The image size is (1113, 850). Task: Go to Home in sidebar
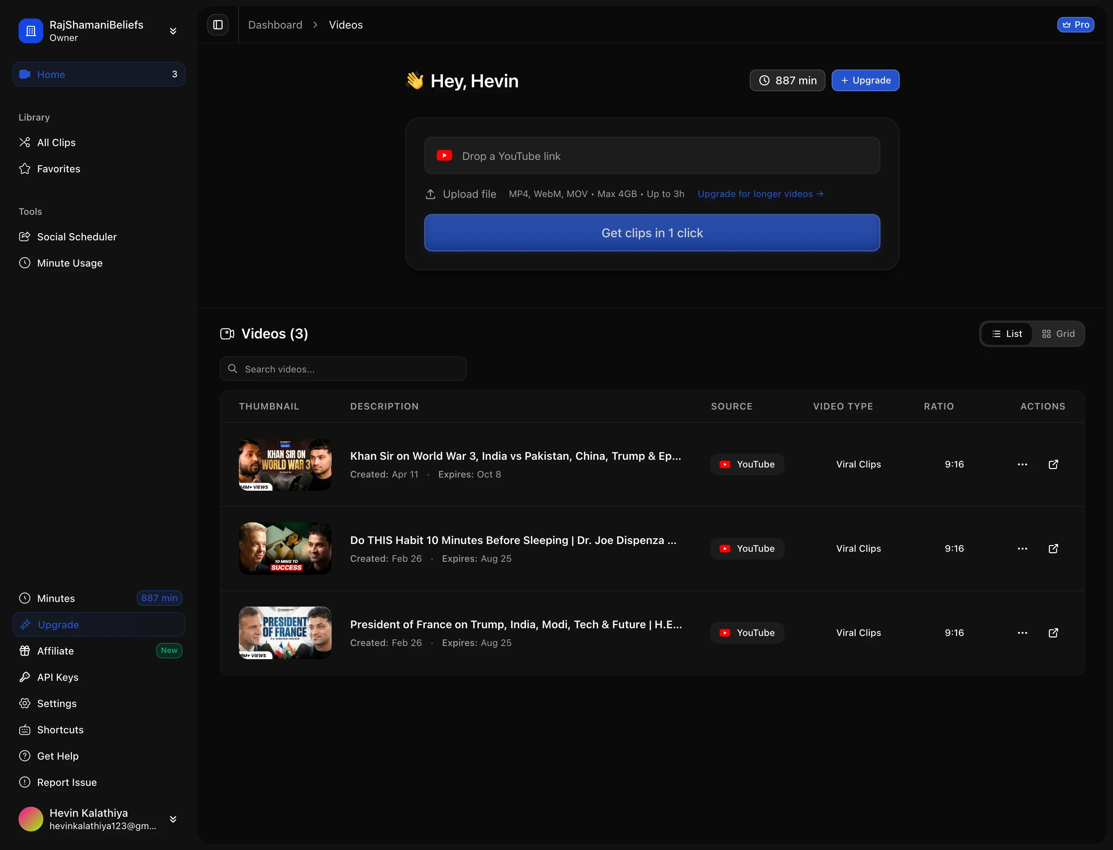tap(99, 74)
